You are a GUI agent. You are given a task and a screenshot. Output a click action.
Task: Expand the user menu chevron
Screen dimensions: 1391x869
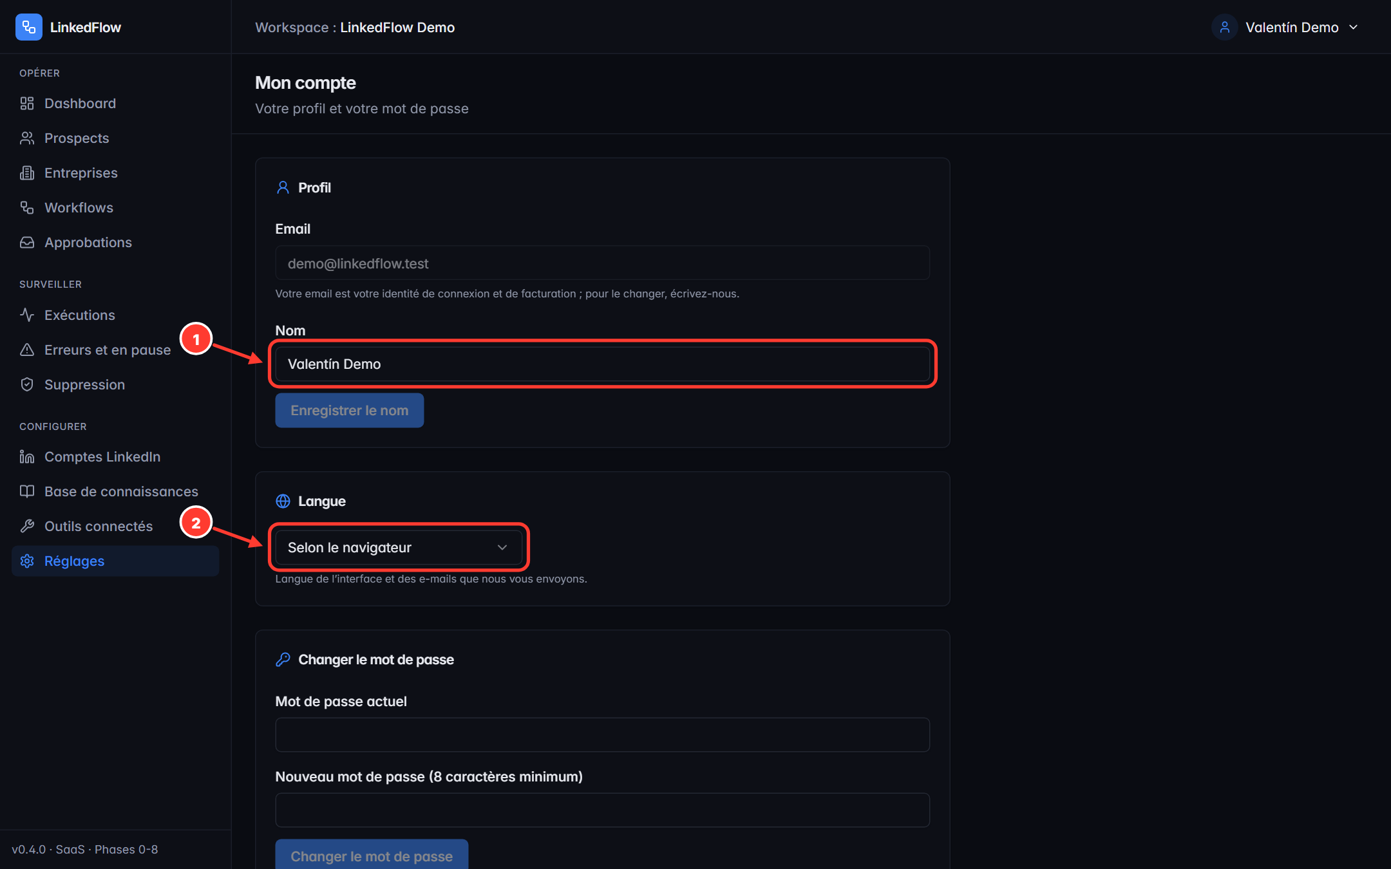pos(1353,27)
